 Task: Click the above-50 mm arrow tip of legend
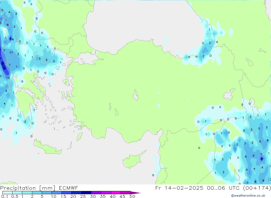[x=135, y=193]
